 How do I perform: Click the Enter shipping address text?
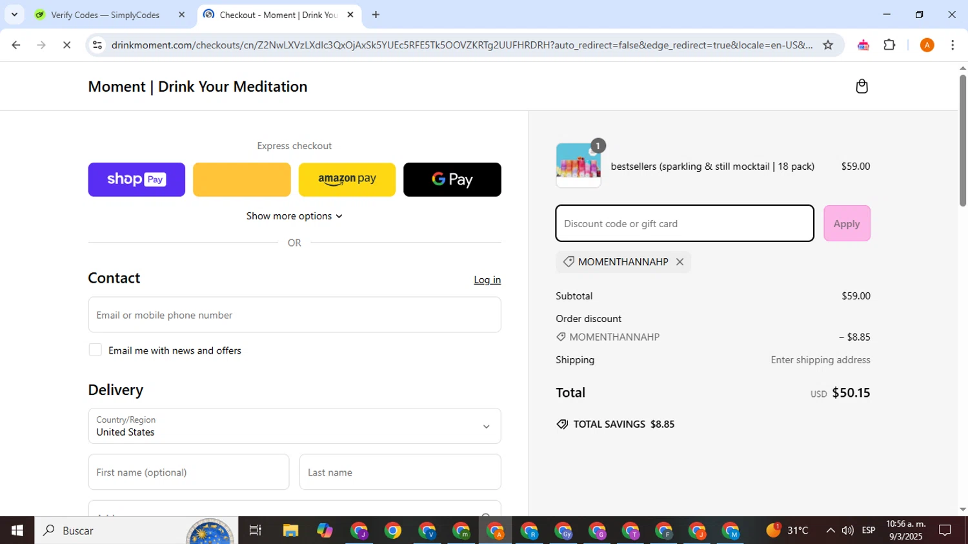click(820, 360)
